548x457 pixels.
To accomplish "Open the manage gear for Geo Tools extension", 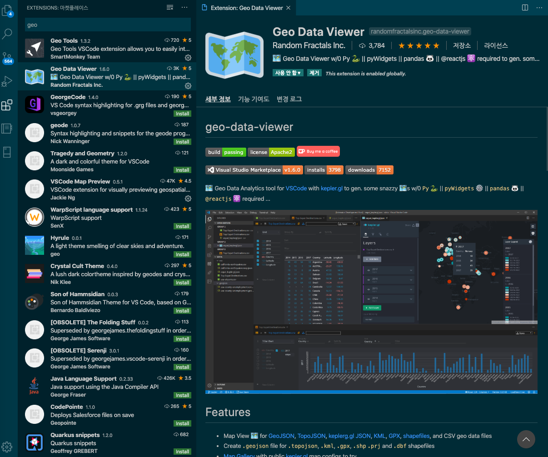I will point(188,58).
